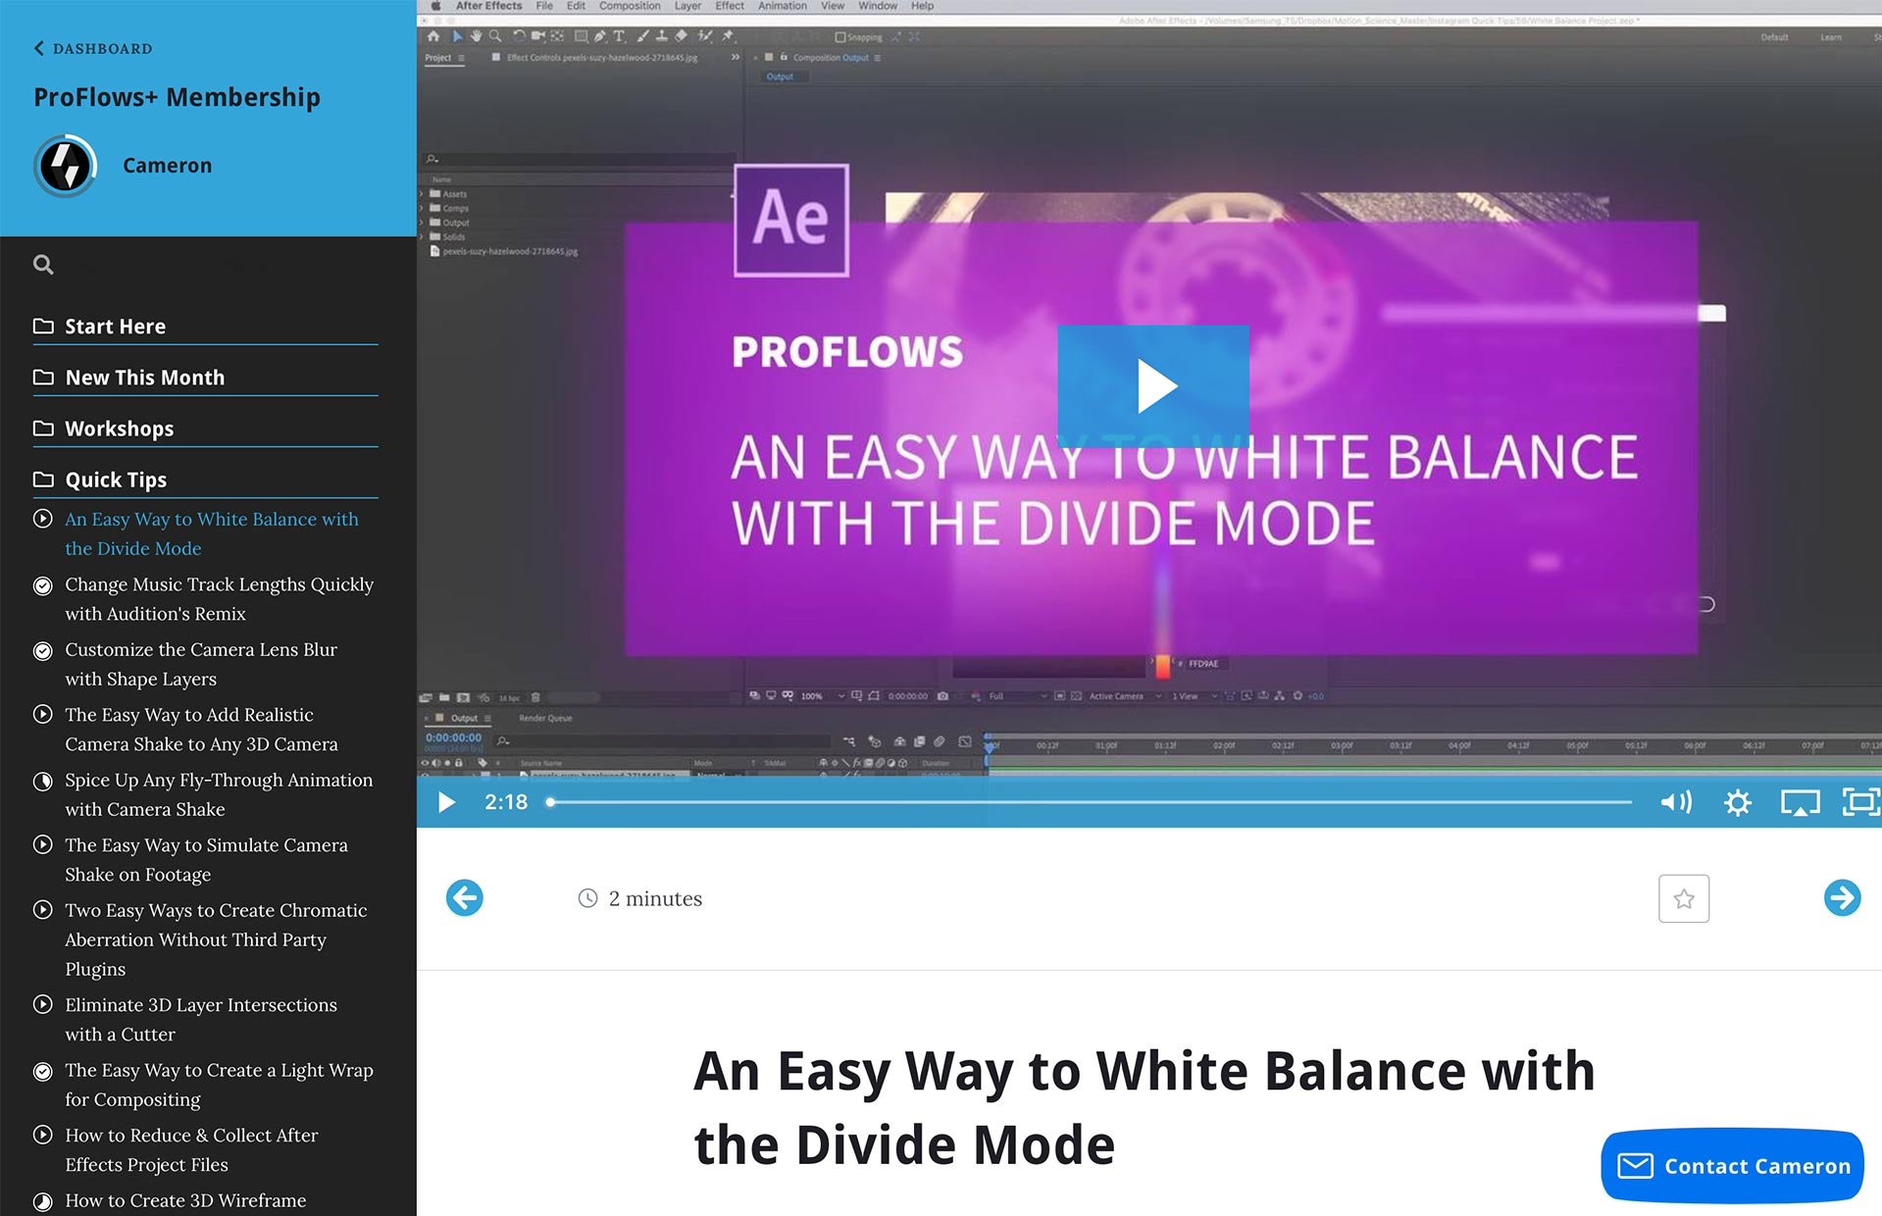Screen dimensions: 1882x1216
Task: Open Create a Light Wrap for Compositing lesson
Action: pyautogui.click(x=219, y=1085)
